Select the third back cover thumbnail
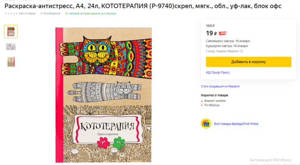Image resolution: width=300 pixels, height=165 pixels. 11,62
